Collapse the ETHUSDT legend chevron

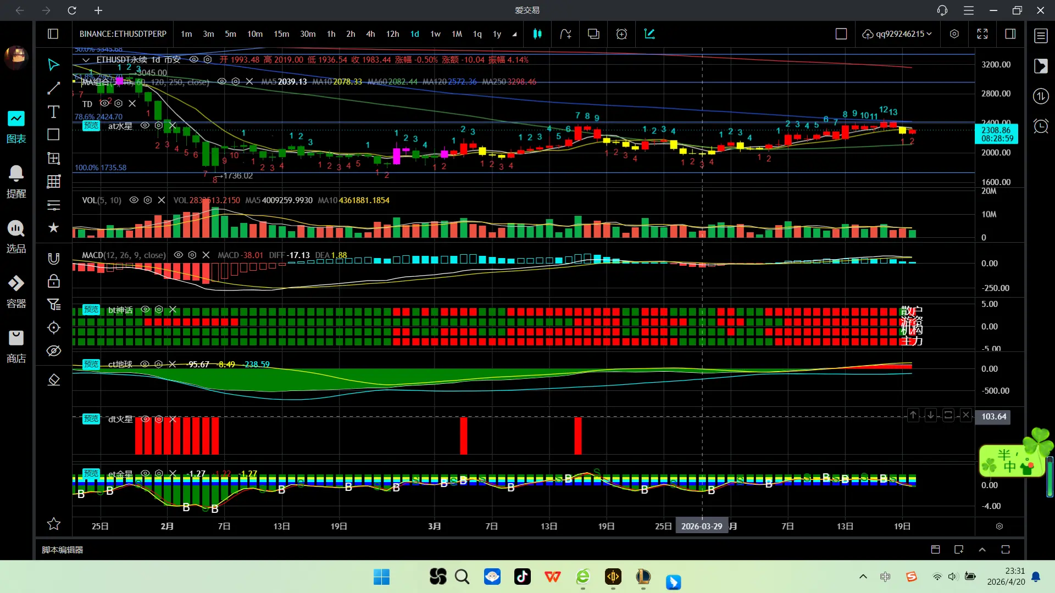pos(86,60)
